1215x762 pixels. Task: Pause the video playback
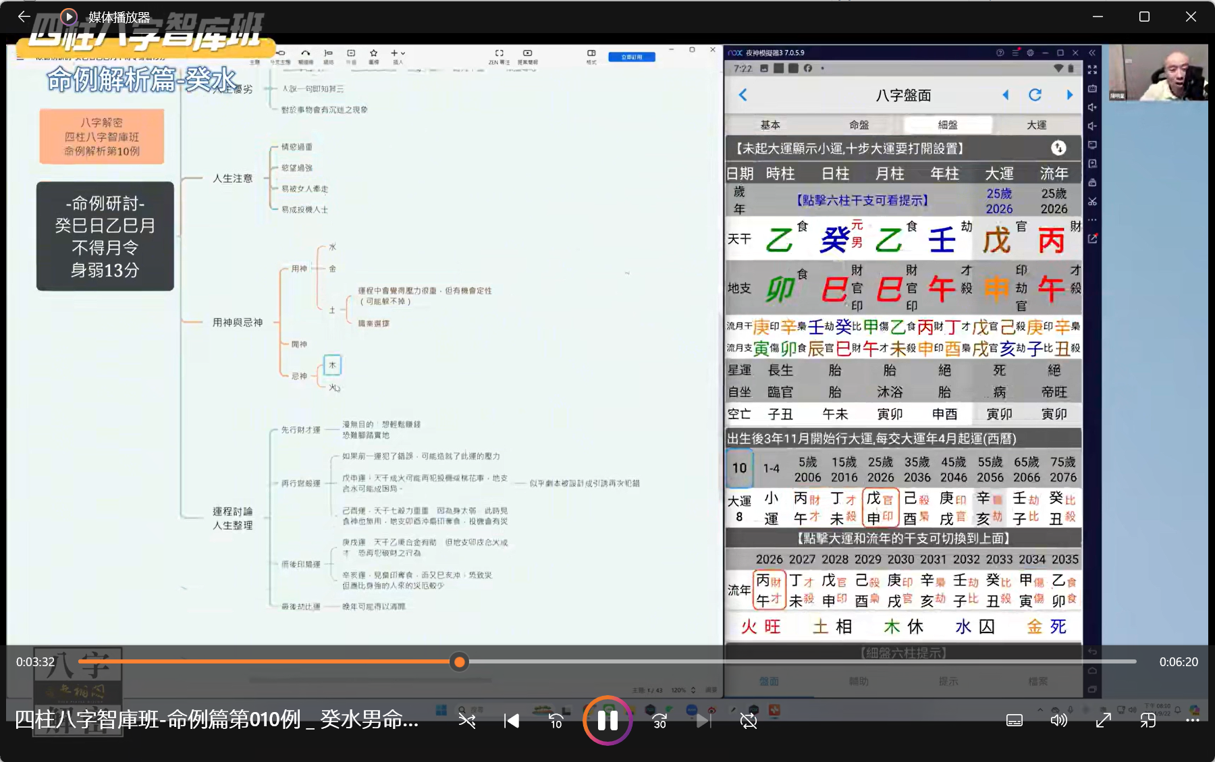607,721
